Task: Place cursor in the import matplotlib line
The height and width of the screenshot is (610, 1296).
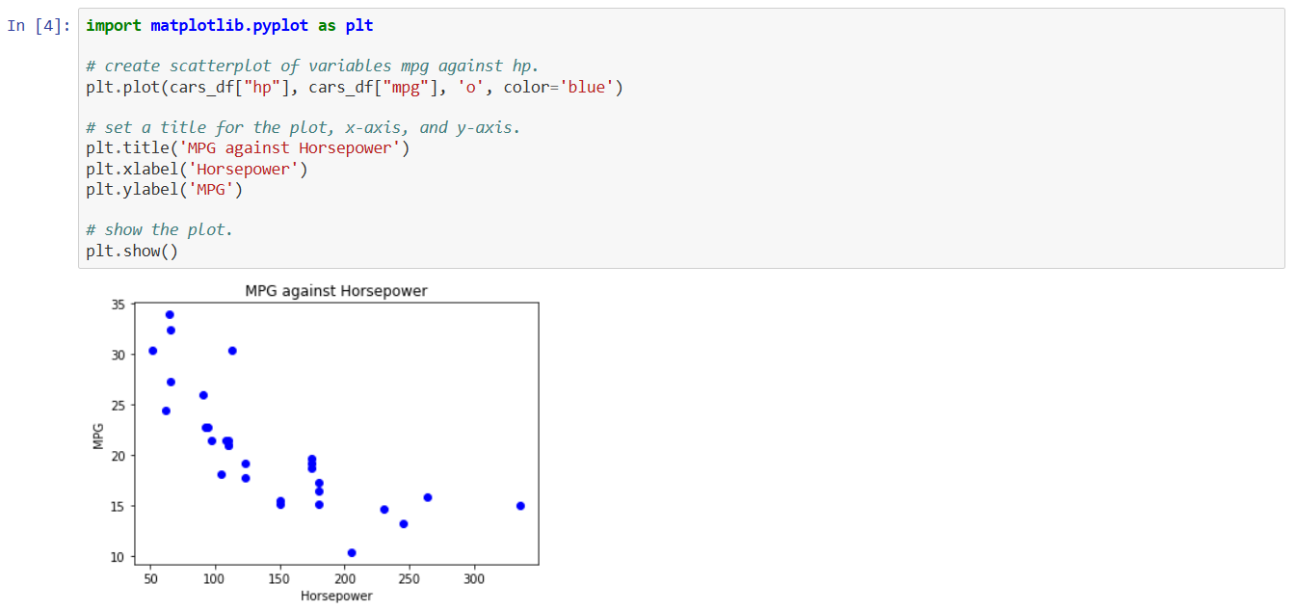Action: pyautogui.click(x=229, y=26)
